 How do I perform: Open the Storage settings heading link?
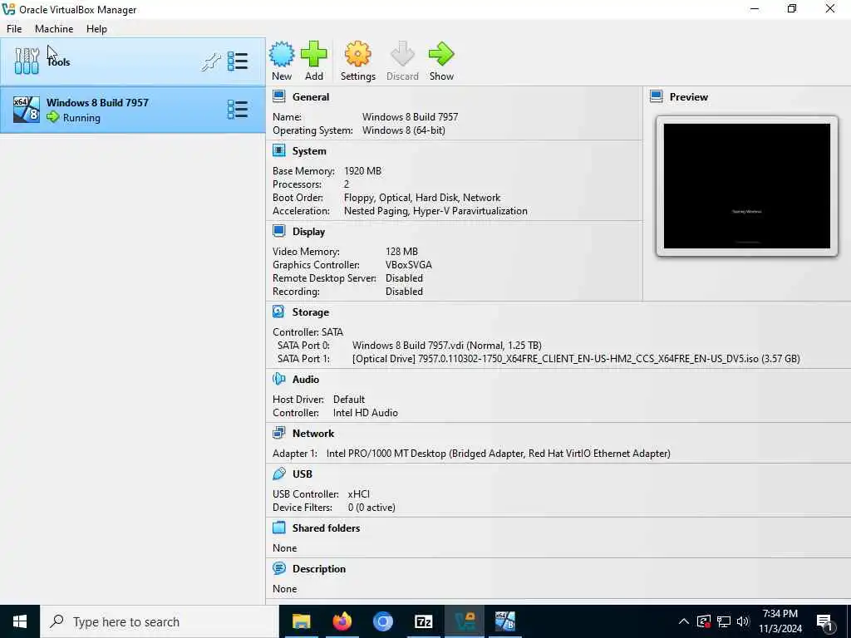point(311,312)
